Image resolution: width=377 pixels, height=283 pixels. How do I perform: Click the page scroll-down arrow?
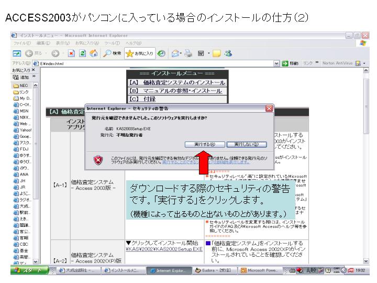[366, 261]
